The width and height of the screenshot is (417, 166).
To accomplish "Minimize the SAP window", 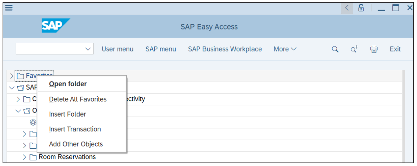I will (x=382, y=9).
